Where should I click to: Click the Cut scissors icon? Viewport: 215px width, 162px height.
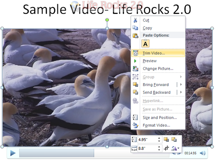tap(135, 20)
